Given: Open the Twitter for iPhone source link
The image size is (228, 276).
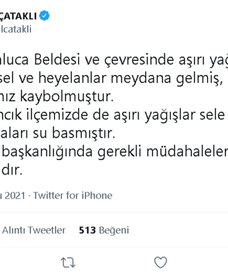Looking at the screenshot, I should click(72, 195).
